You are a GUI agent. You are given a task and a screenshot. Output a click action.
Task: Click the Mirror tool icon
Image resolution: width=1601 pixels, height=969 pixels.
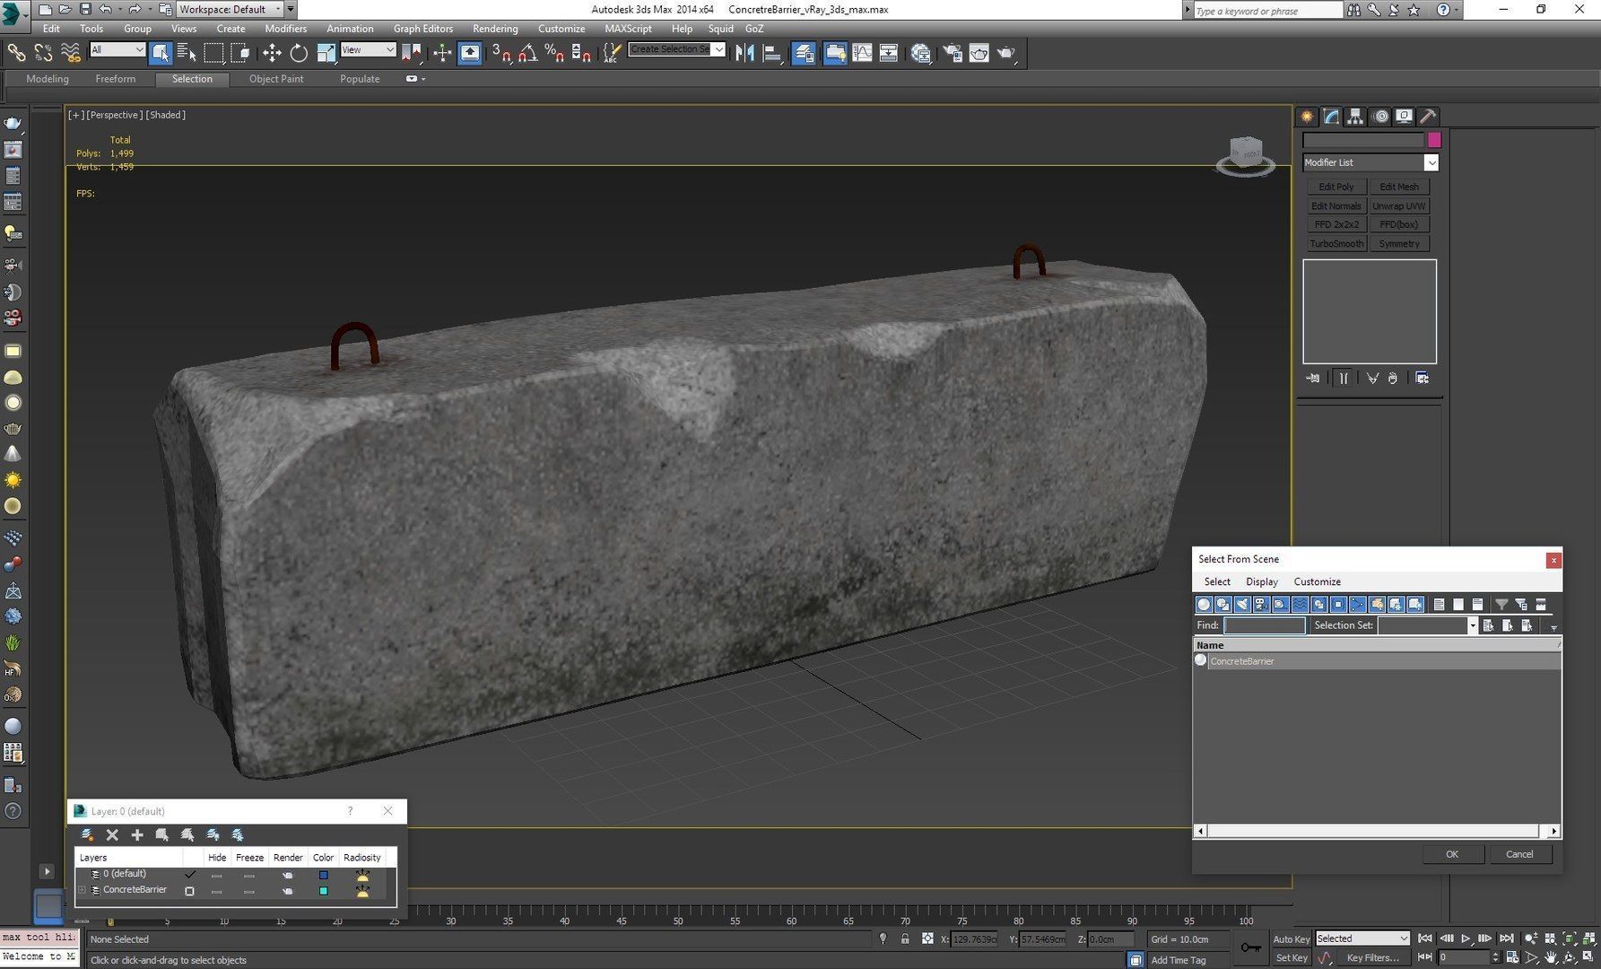(744, 53)
